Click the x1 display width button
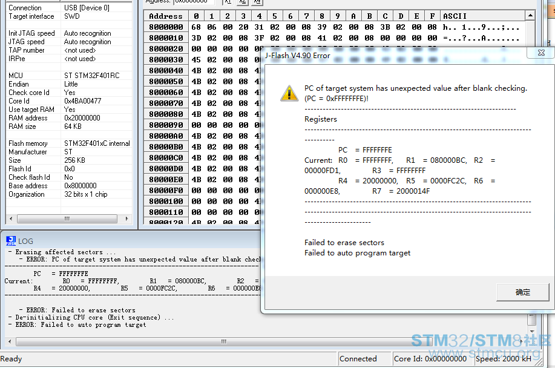This screenshot has width=555, height=368. [228, 2]
